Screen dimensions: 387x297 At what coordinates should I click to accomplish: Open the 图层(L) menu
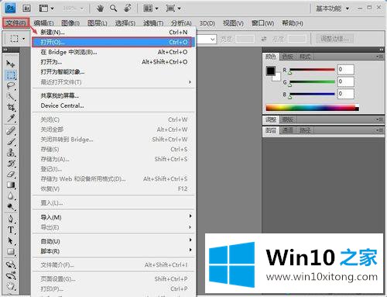coord(98,23)
